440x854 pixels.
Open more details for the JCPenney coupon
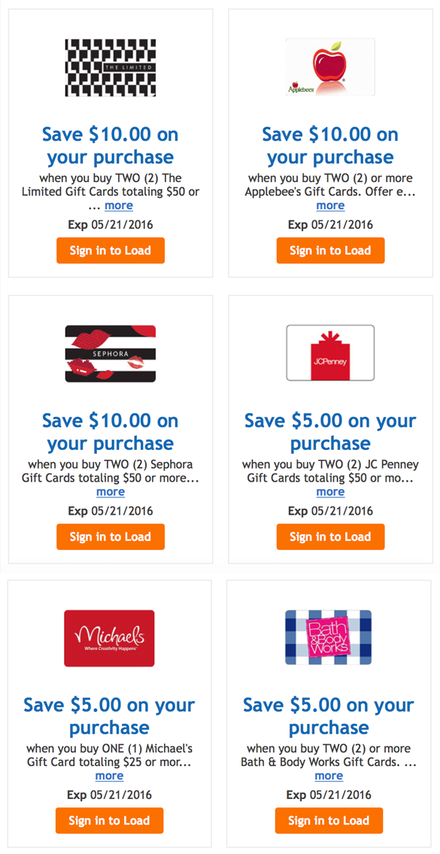click(330, 491)
